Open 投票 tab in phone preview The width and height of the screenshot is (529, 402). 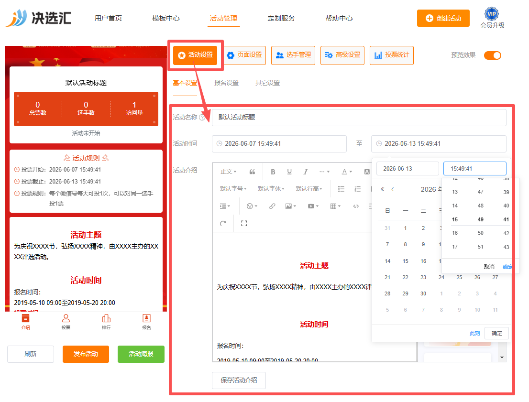coord(66,321)
